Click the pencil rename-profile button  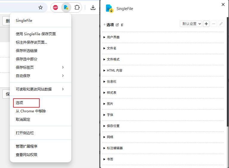[x=221, y=24]
